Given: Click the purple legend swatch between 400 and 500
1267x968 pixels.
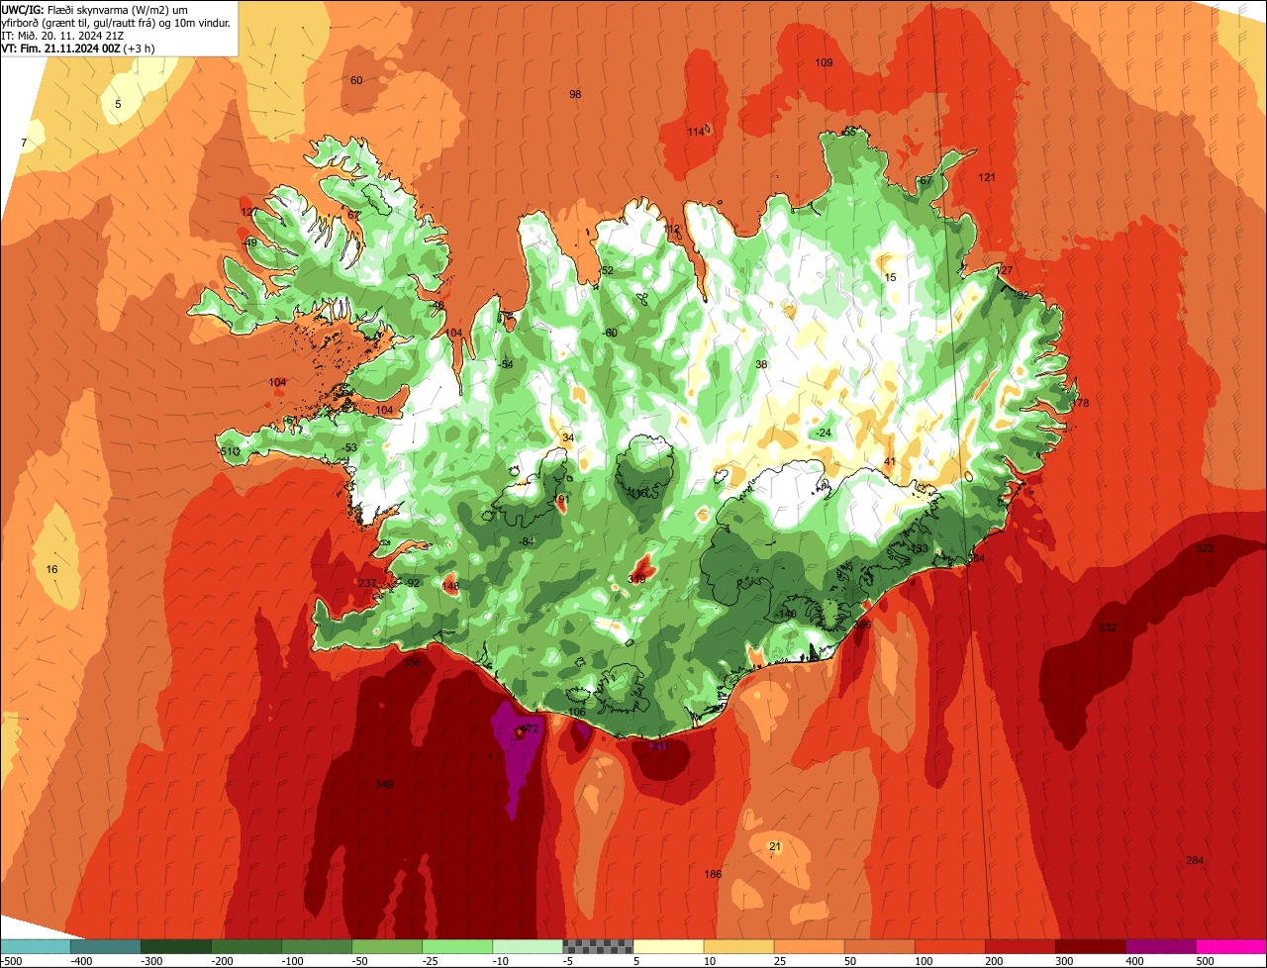Looking at the screenshot, I should 1161,946.
